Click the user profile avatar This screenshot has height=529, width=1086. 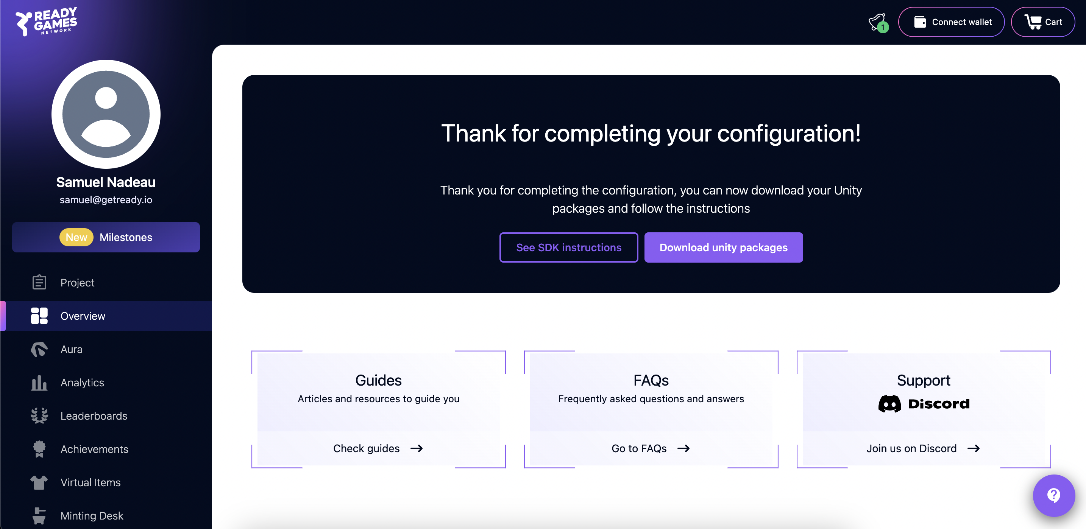pyautogui.click(x=106, y=114)
